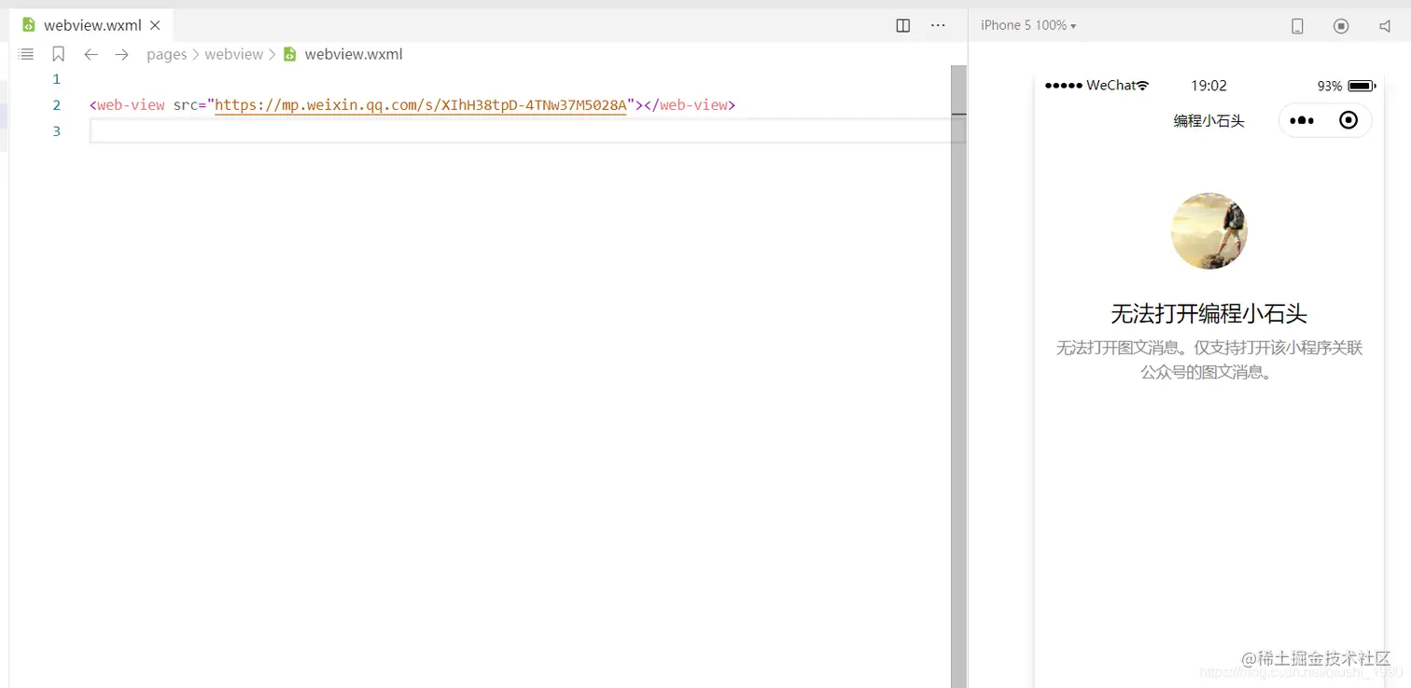The height and width of the screenshot is (688, 1411).
Task: Click the WeChat signal indicator
Action: [x=1097, y=86]
